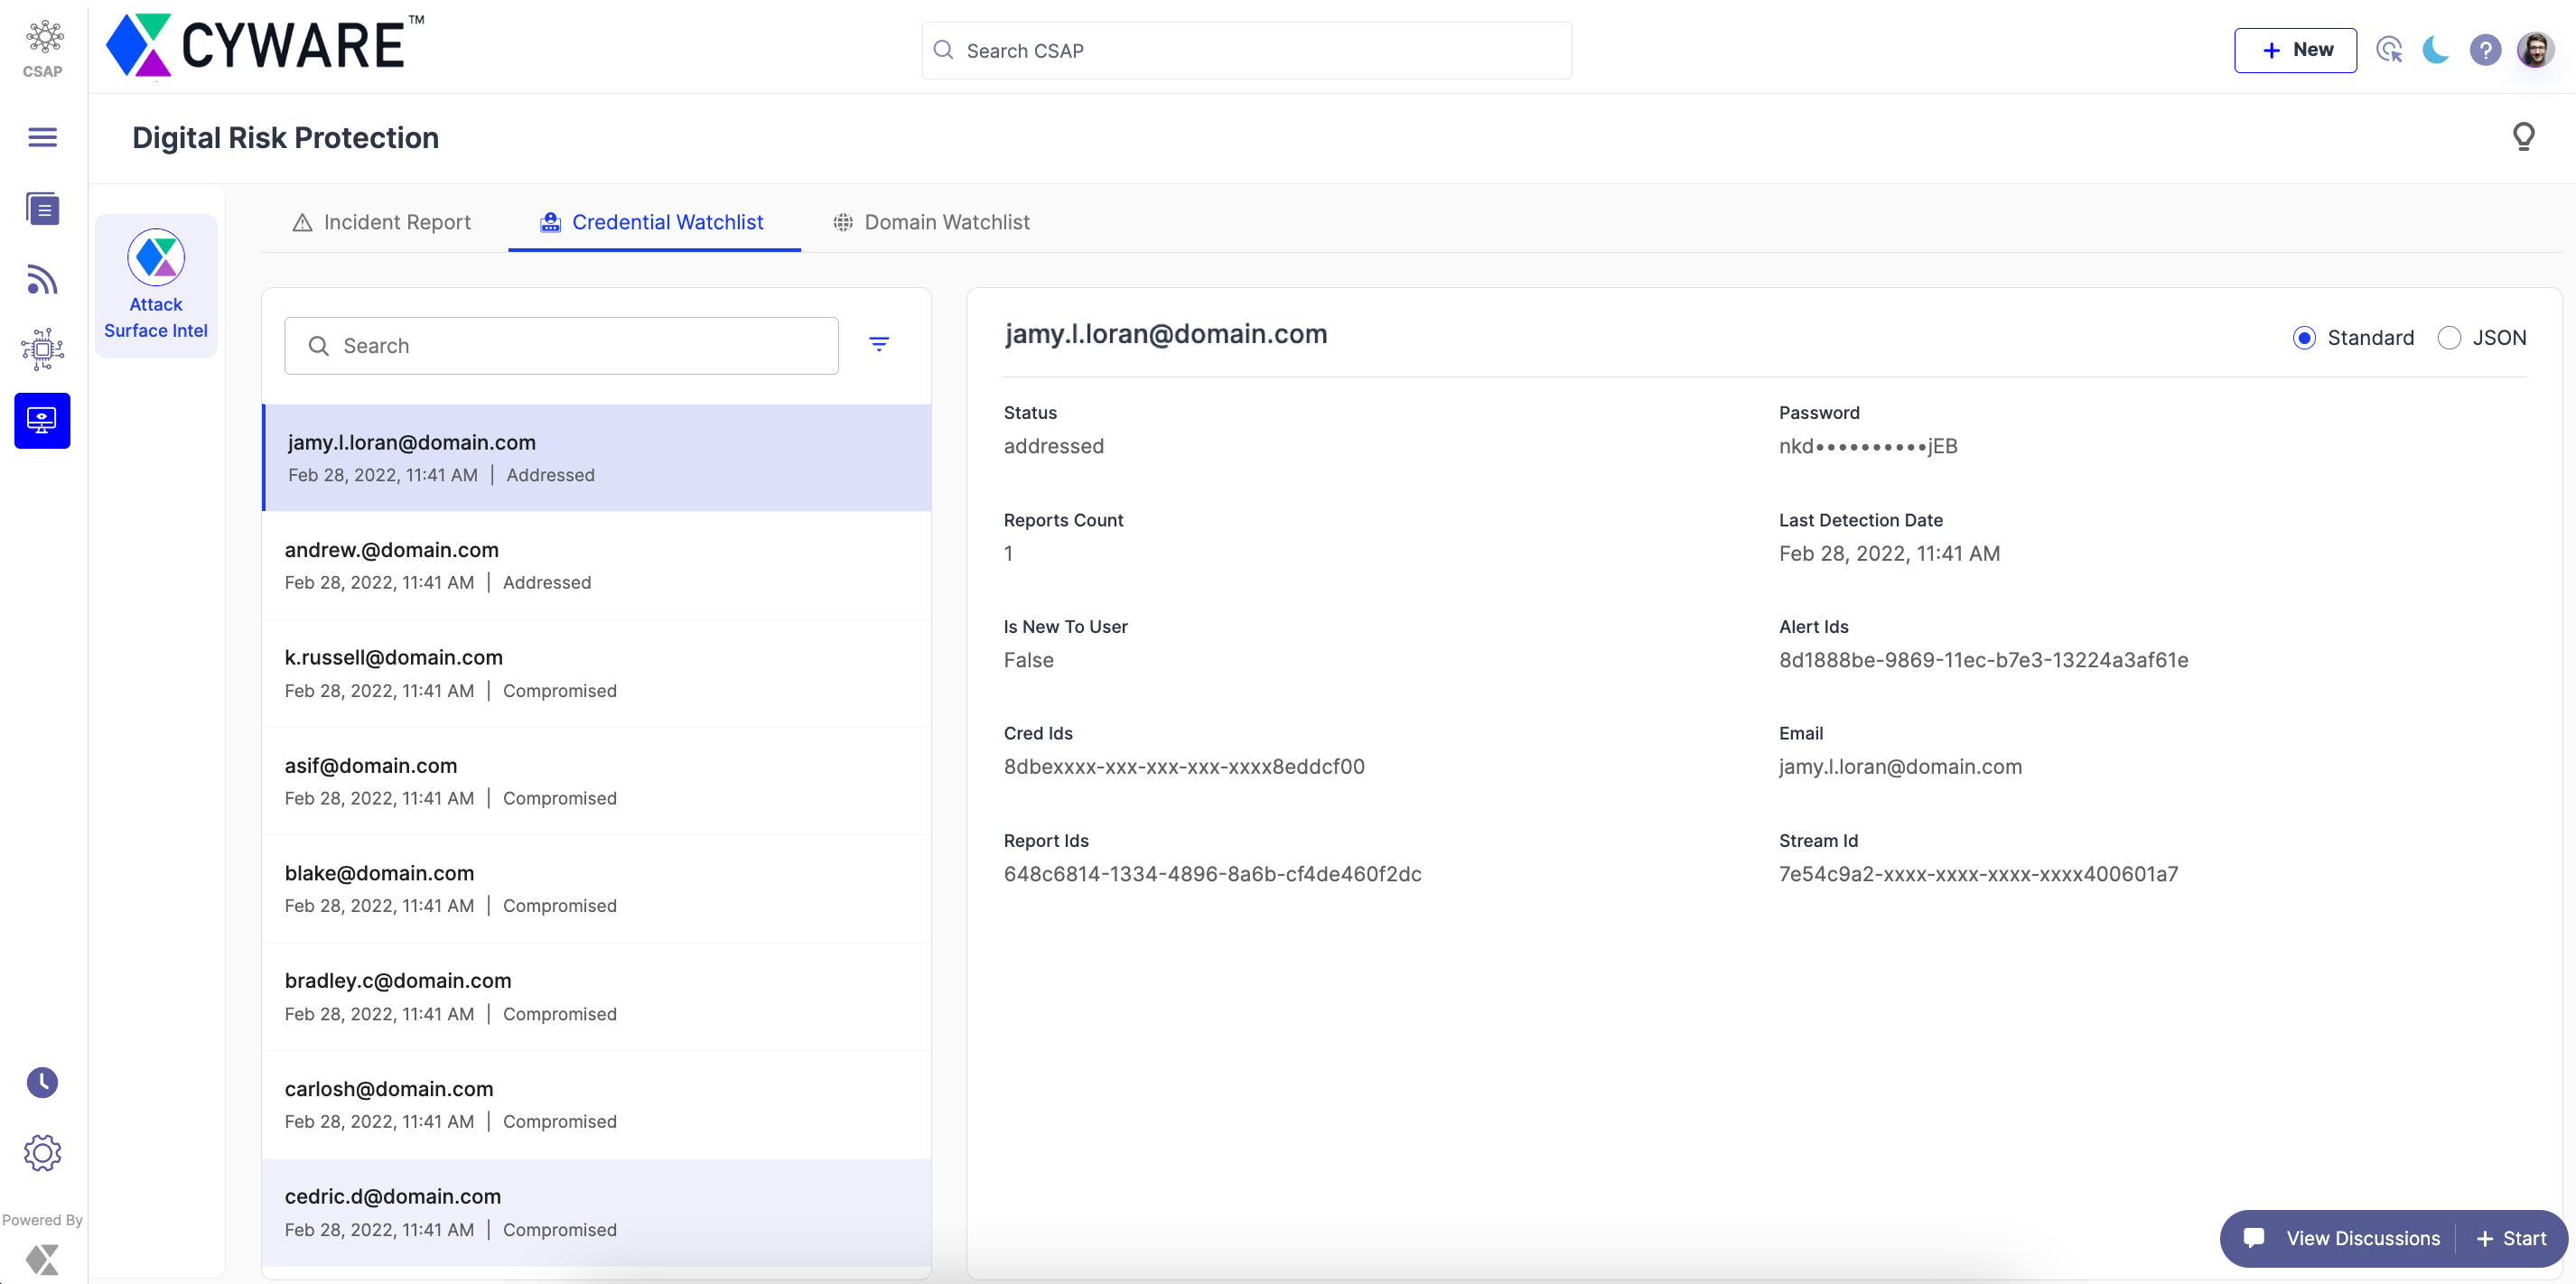Click the lightbulb tips icon
The image size is (2576, 1284).
coord(2523,137)
